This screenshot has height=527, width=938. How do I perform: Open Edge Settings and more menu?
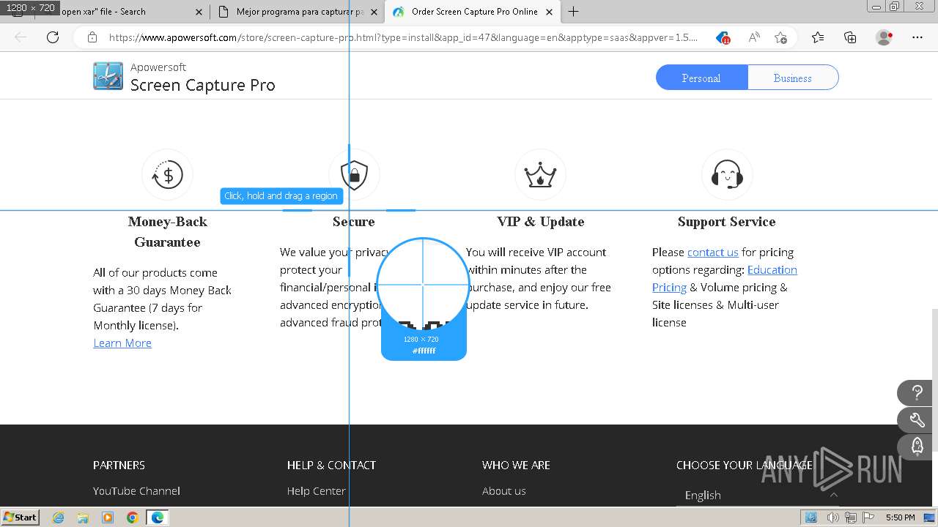[917, 37]
